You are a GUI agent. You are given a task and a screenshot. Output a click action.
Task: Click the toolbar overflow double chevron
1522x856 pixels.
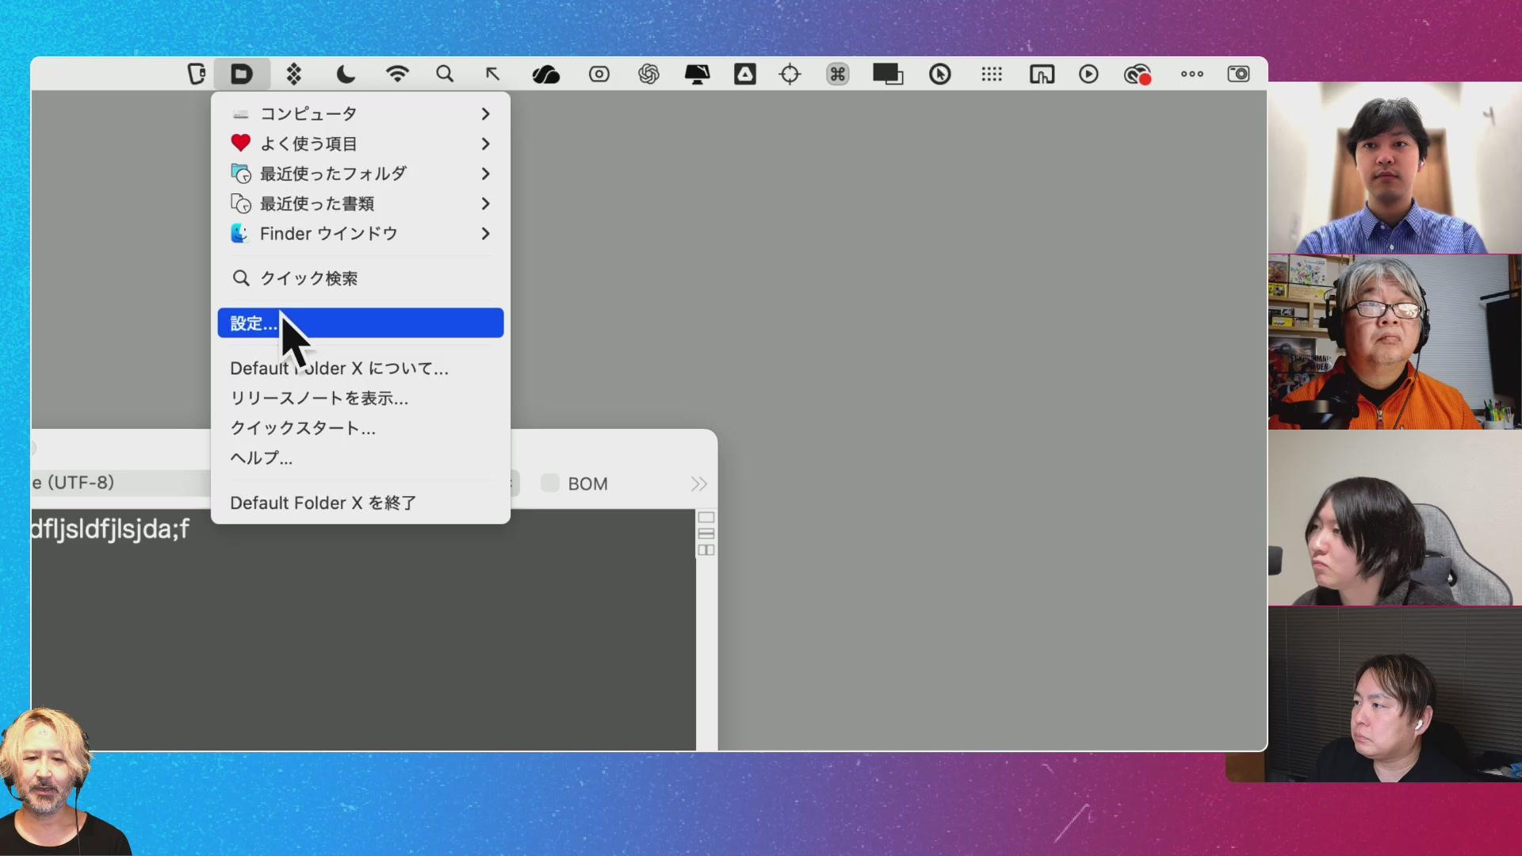tap(698, 484)
